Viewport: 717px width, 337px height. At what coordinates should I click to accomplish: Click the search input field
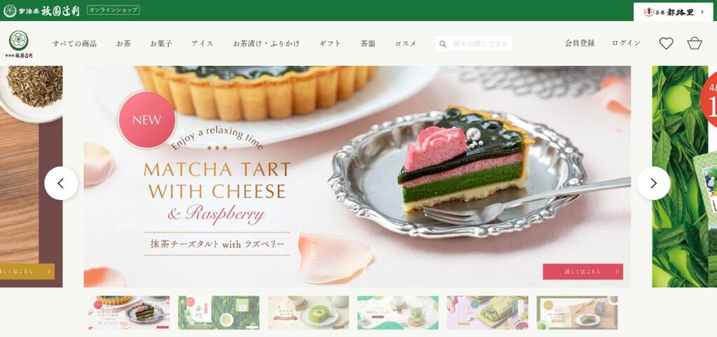click(474, 44)
